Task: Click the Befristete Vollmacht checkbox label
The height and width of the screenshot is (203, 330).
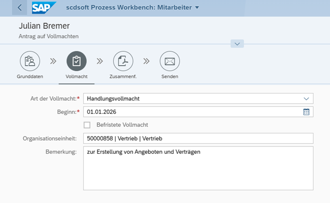Action: pyautogui.click(x=122, y=125)
